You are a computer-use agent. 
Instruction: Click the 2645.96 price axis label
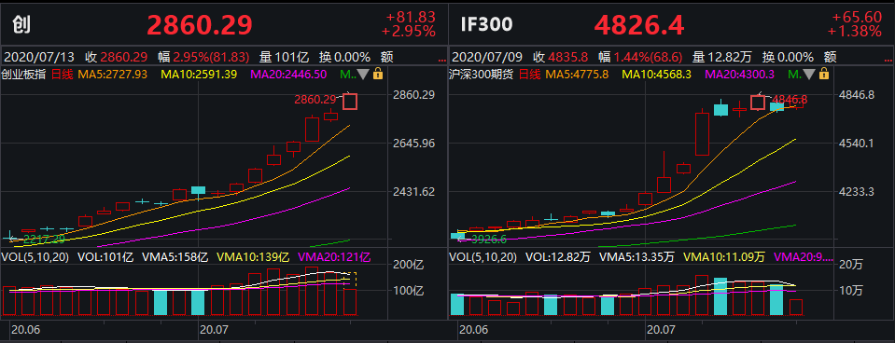(413, 143)
